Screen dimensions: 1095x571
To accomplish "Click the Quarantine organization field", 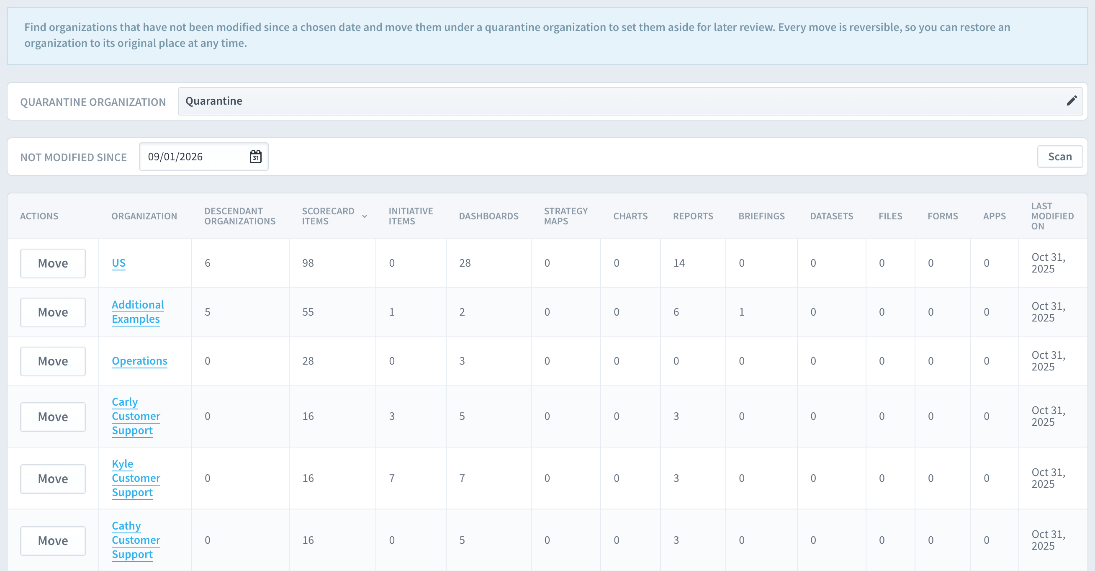I will click(630, 101).
